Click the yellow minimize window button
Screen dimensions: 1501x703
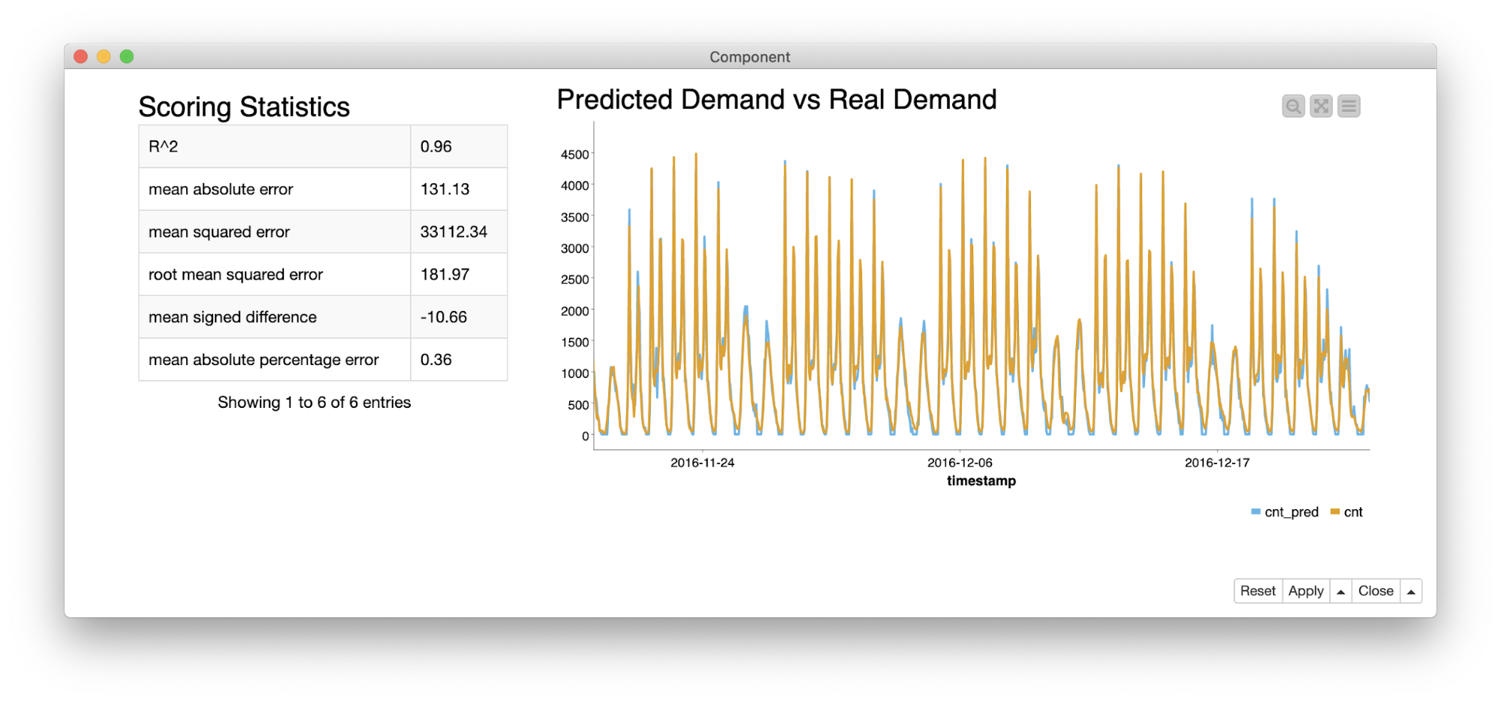pyautogui.click(x=104, y=56)
